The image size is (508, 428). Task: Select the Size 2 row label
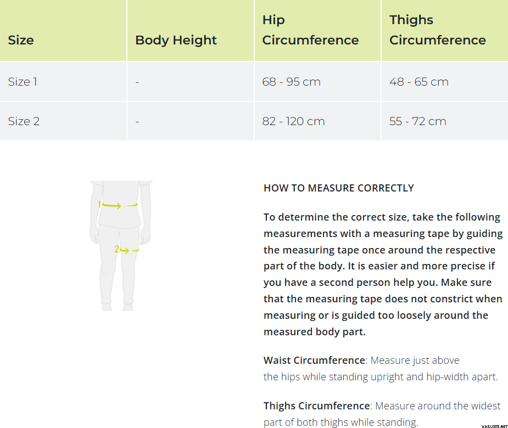[x=24, y=121]
